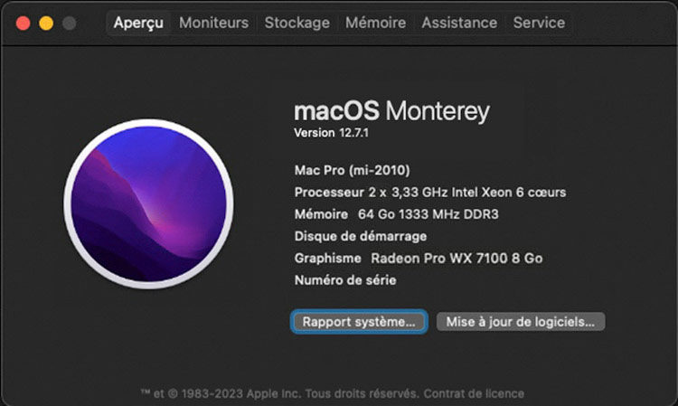Screen dimensions: 678x406
Task: Click the macOS Monterey title
Action: coord(391,111)
